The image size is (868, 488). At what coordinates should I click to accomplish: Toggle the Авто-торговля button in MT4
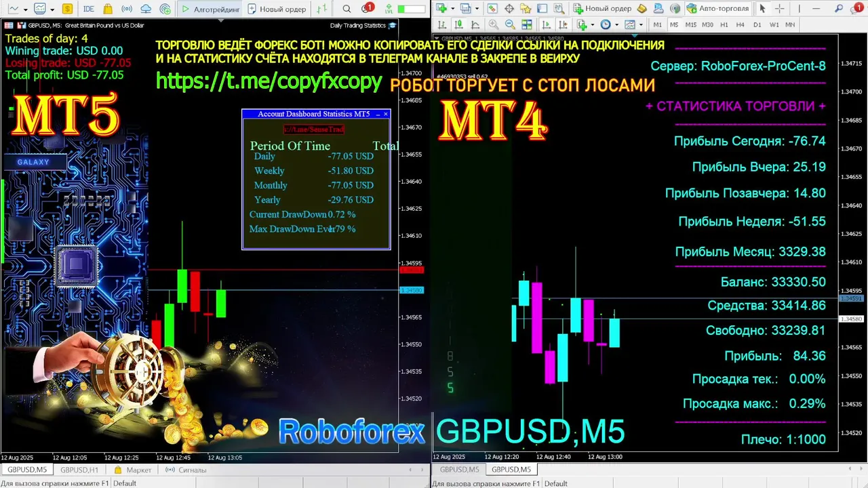(x=717, y=9)
